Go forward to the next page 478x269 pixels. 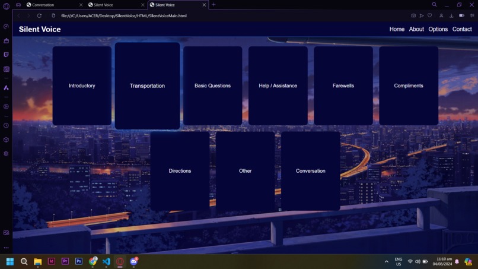pos(28,15)
